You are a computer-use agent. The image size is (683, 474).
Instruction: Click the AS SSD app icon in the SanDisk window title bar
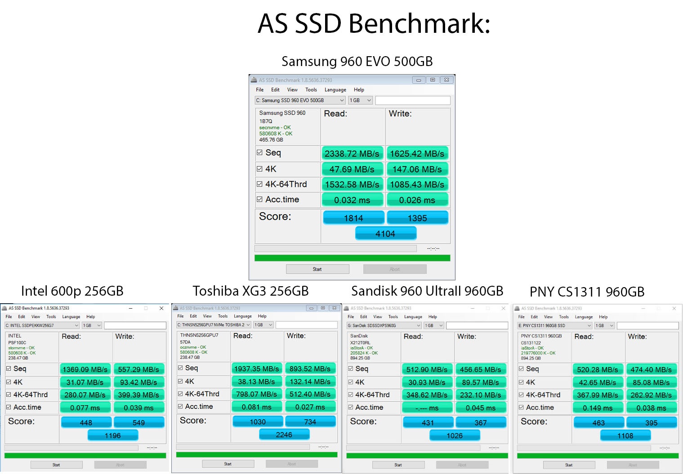pyautogui.click(x=346, y=308)
